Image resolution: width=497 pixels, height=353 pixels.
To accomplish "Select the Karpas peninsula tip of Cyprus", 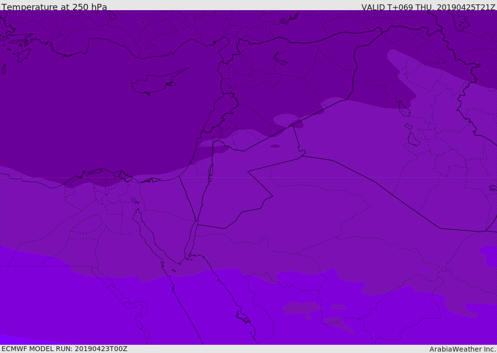I will (186, 69).
